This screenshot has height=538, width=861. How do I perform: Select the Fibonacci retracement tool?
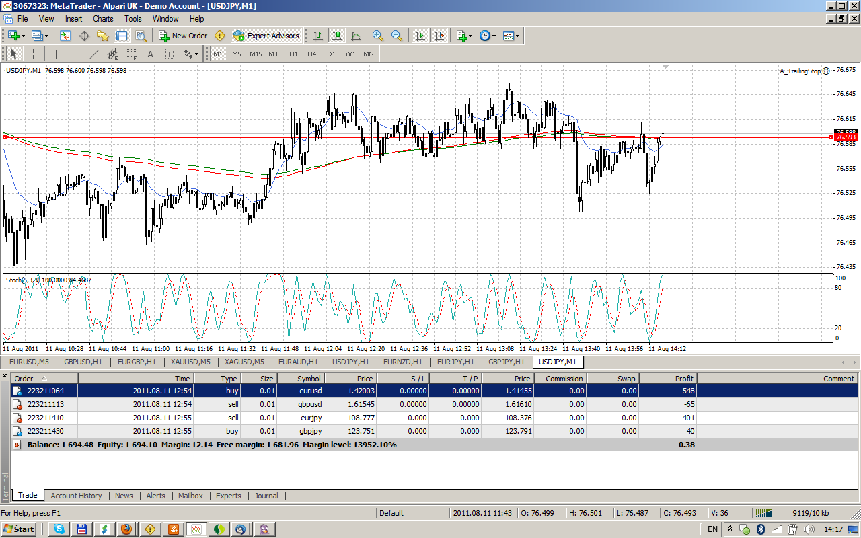[132, 54]
